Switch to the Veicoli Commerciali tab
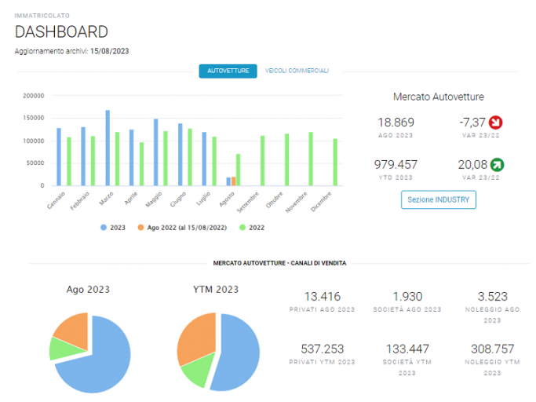The height and width of the screenshot is (402, 536). (297, 71)
